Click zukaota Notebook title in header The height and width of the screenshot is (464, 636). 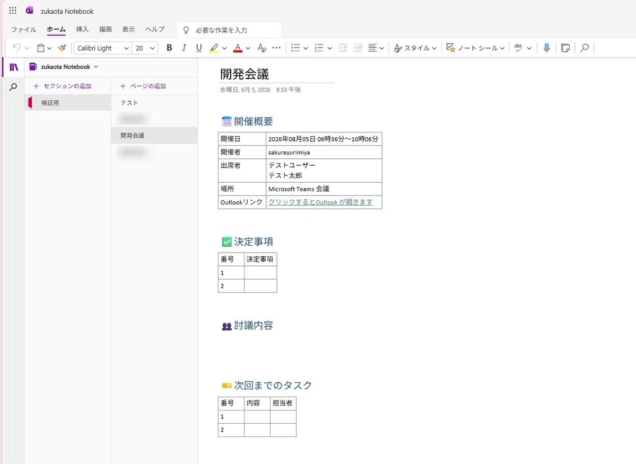pyautogui.click(x=67, y=11)
